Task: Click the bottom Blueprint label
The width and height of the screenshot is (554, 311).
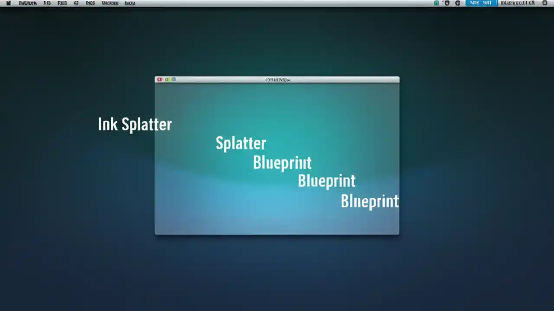Action: click(370, 201)
